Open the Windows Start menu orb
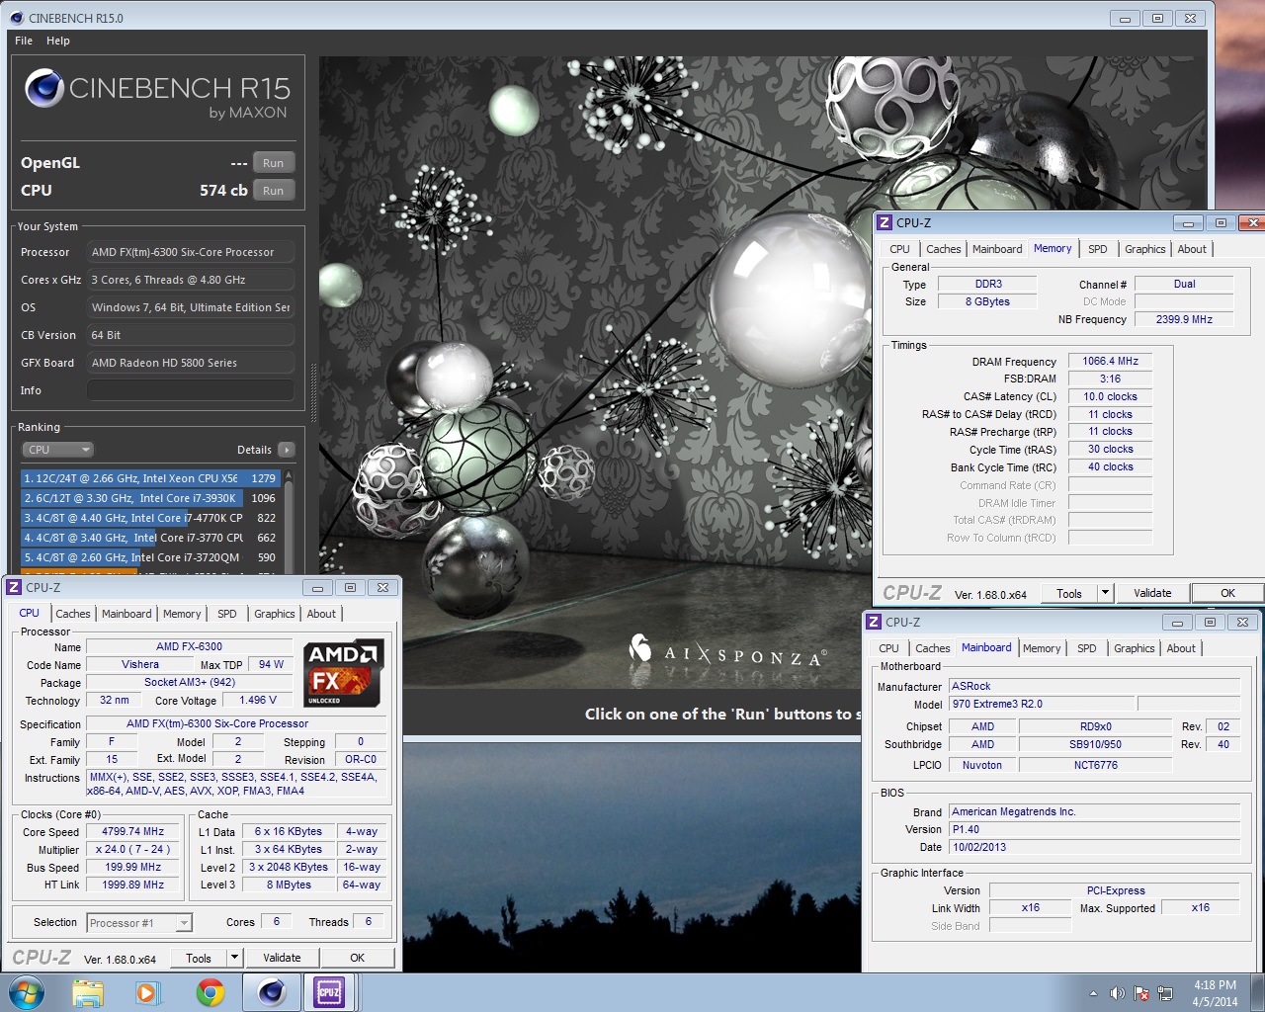 click(27, 991)
